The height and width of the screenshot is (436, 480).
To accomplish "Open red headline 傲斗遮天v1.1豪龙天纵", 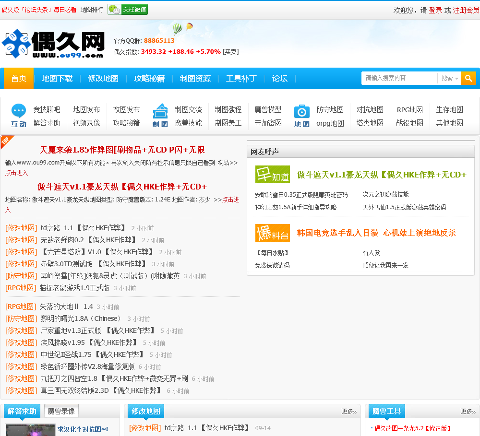I will 122,187.
